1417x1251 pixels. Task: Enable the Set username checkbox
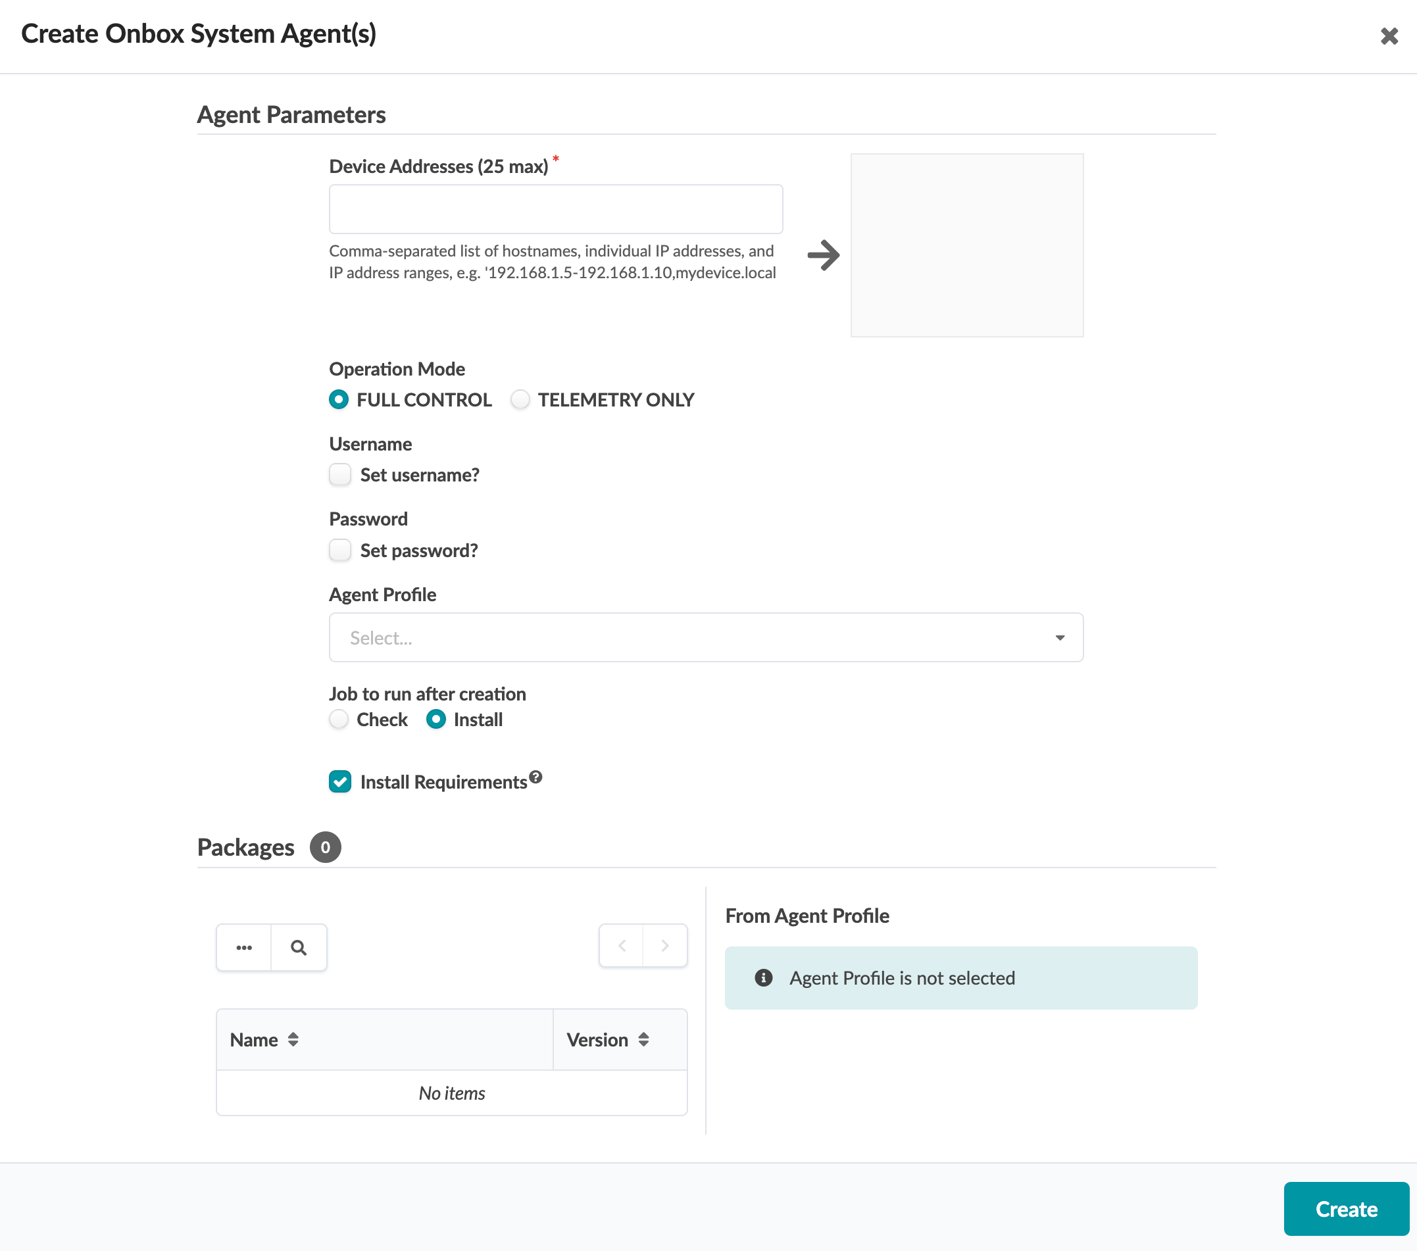point(339,475)
